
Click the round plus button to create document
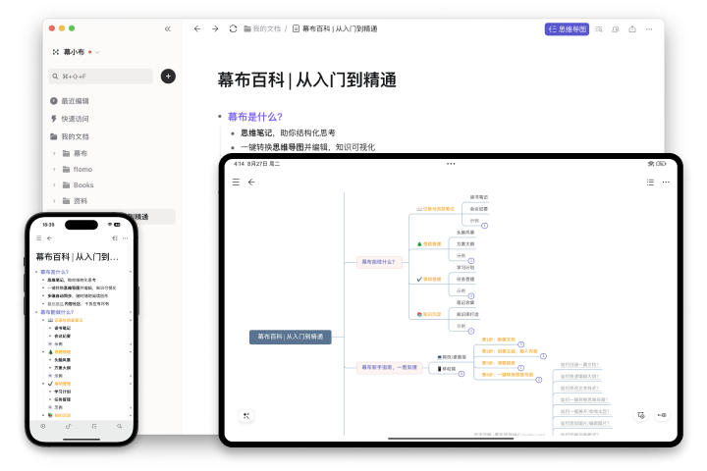tap(168, 76)
